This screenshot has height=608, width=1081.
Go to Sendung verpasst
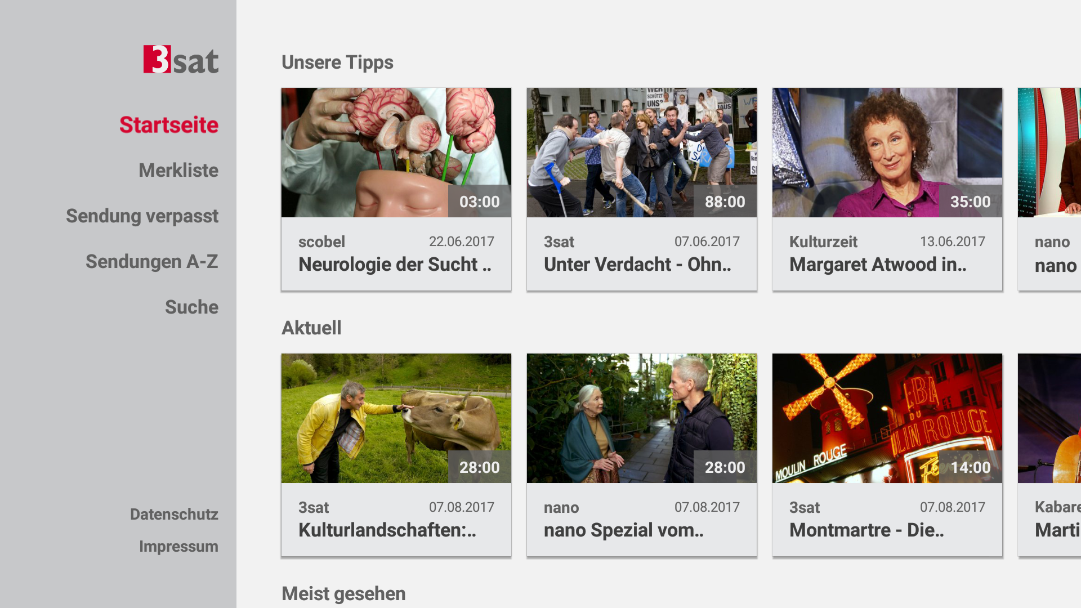point(142,216)
